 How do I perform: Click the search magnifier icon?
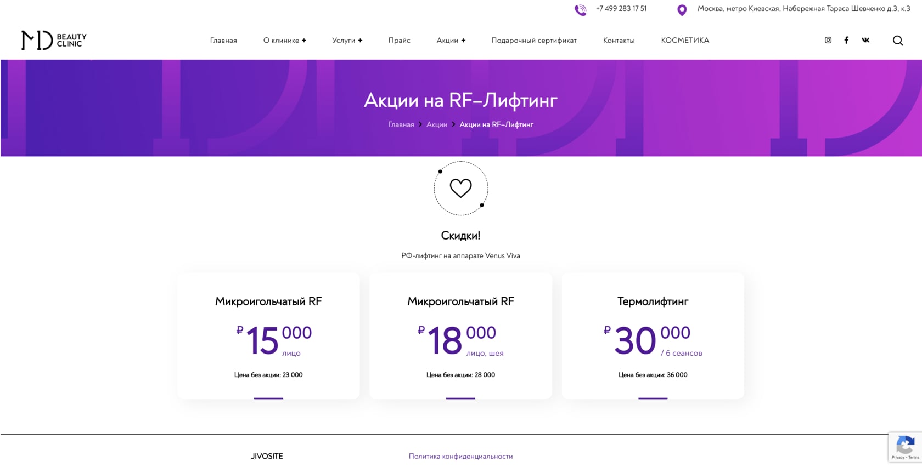point(898,41)
